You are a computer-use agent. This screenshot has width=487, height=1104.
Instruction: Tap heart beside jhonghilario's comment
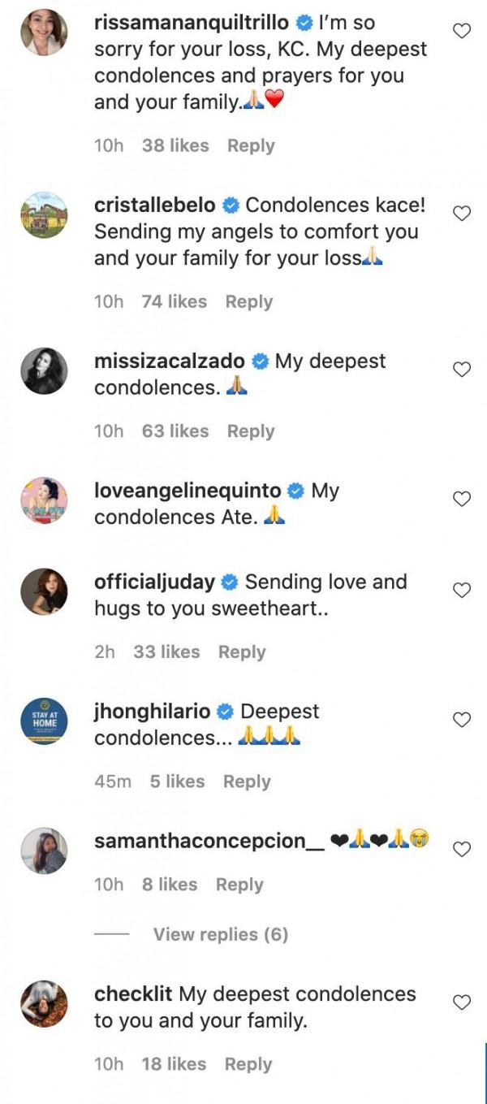click(461, 720)
